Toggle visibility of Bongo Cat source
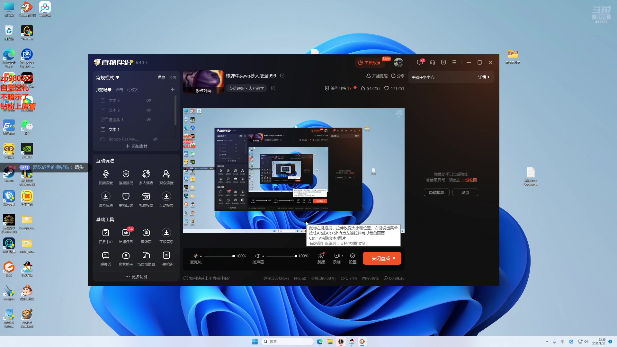The height and width of the screenshot is (347, 617). click(x=155, y=139)
